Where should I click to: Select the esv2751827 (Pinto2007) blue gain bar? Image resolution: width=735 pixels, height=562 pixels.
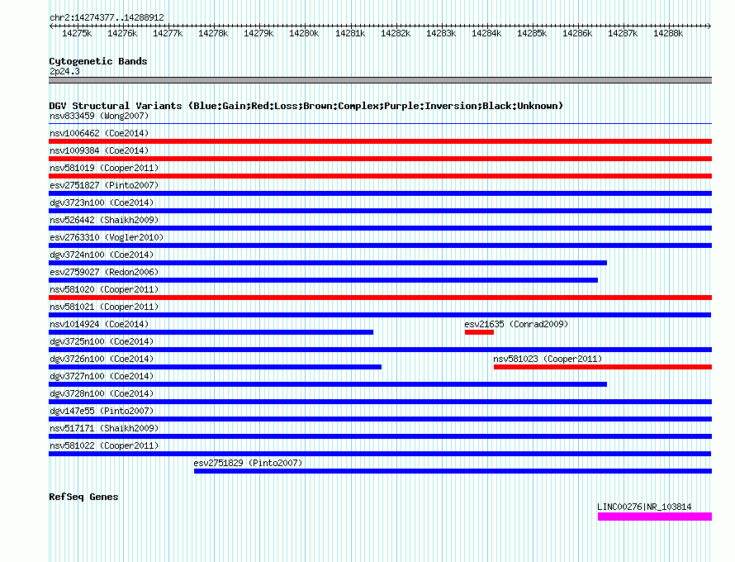(x=380, y=193)
